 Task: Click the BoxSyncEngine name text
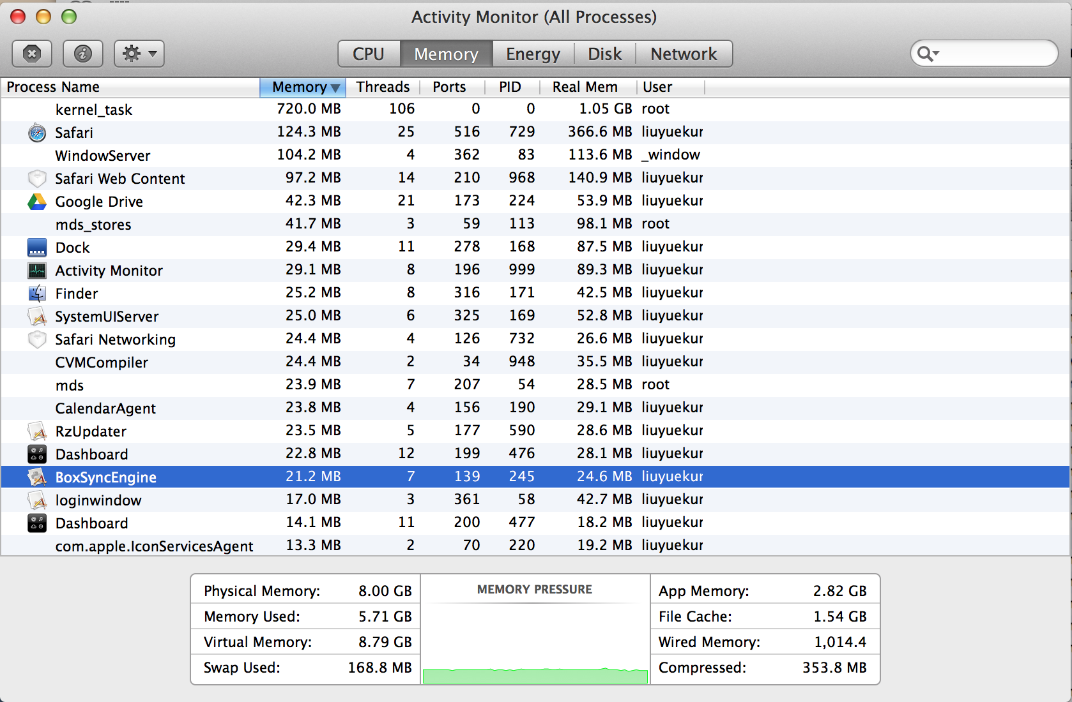(106, 477)
